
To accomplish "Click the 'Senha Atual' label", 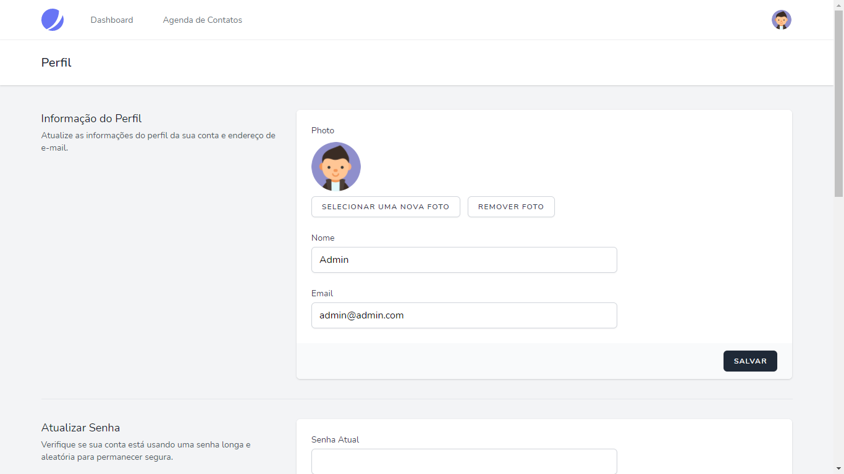I will click(335, 439).
